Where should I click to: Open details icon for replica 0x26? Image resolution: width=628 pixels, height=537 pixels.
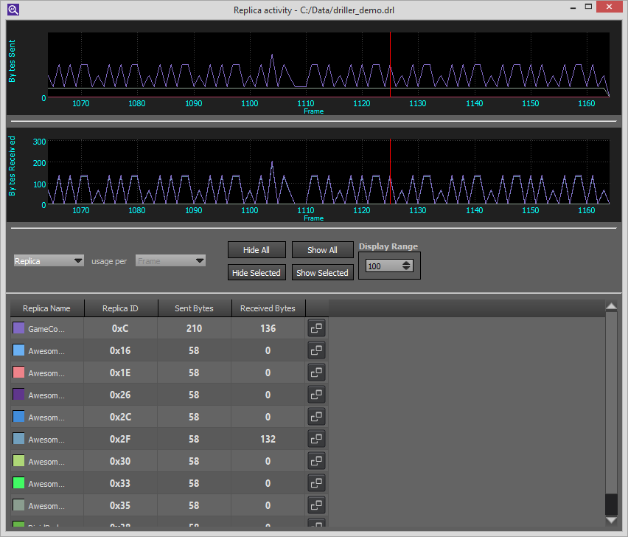tap(316, 395)
